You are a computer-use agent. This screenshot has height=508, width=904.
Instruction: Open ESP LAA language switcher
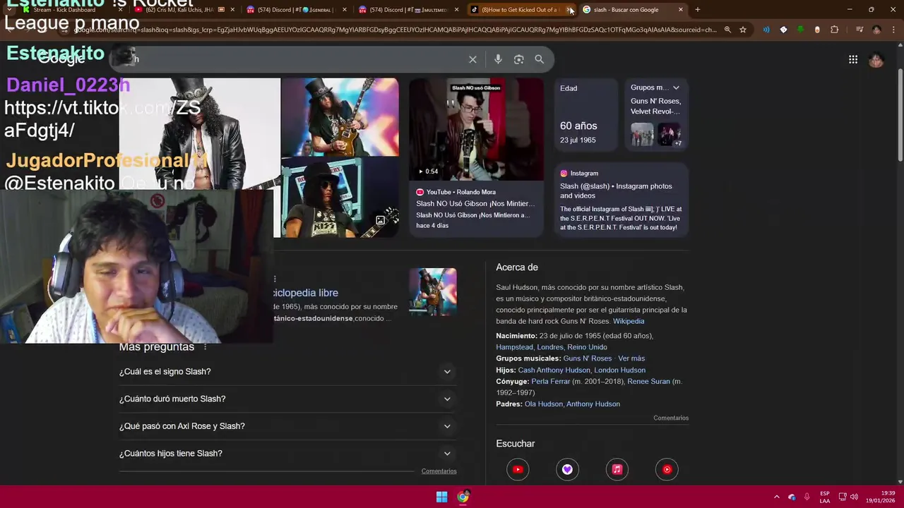825,497
